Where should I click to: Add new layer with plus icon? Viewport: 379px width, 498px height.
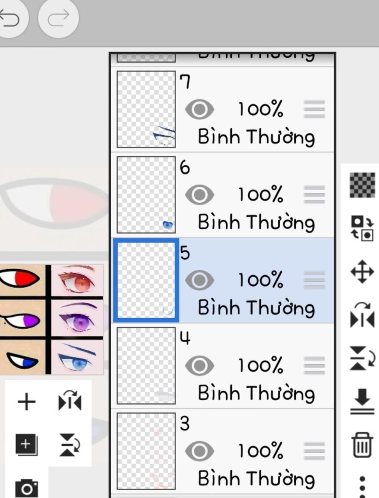(27, 402)
